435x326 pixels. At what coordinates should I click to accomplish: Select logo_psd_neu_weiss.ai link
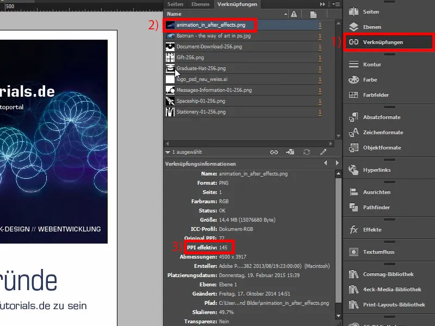tap(243, 79)
